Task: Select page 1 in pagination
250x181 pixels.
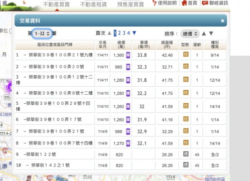Action: pos(115,33)
